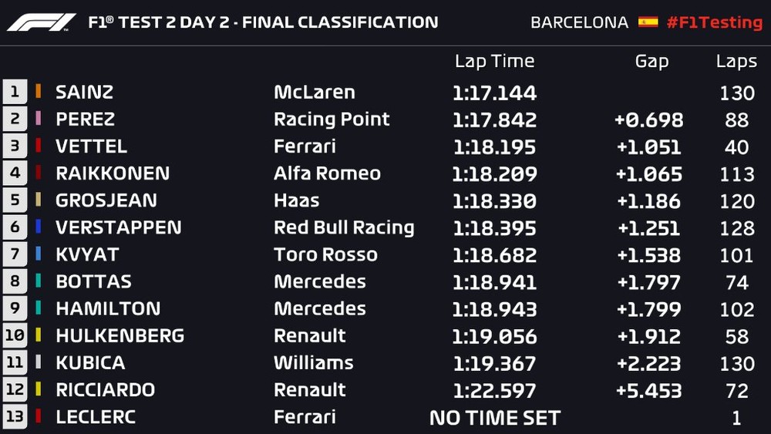Click the #F1Testing hashtag

(714, 22)
